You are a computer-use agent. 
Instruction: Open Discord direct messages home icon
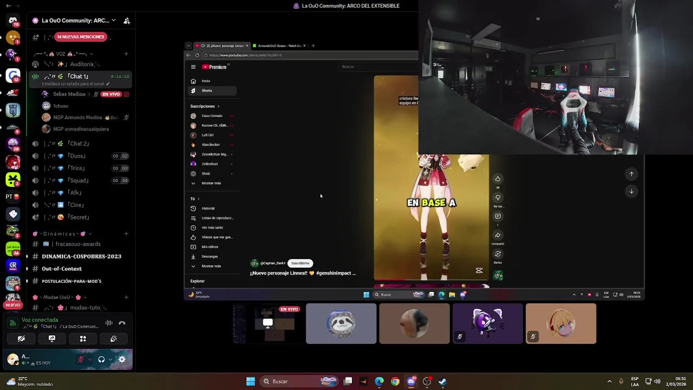click(13, 21)
